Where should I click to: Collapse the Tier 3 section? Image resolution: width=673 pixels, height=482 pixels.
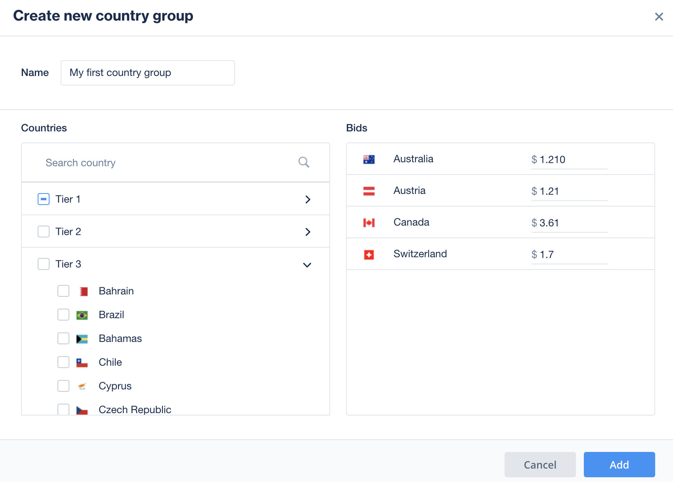pos(307,265)
